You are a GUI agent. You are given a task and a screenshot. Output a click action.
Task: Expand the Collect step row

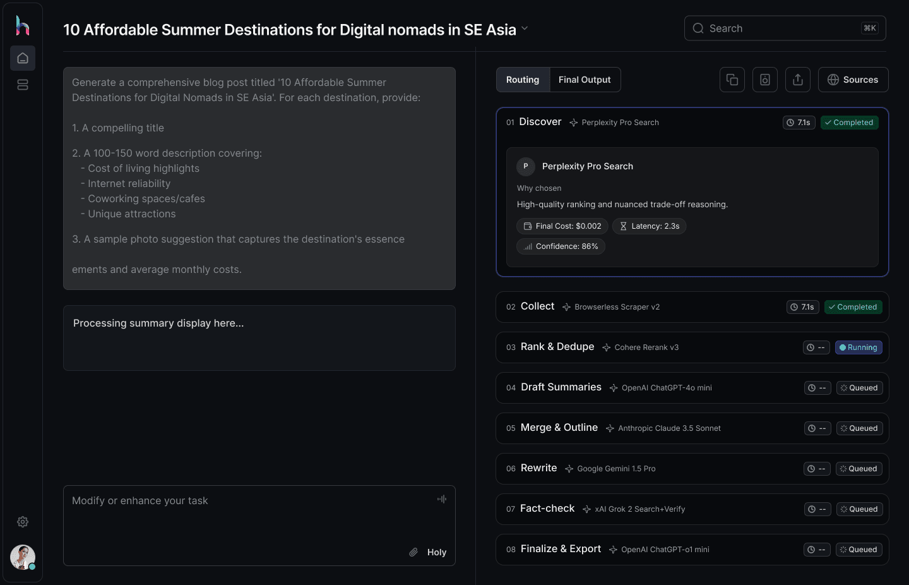(x=692, y=307)
